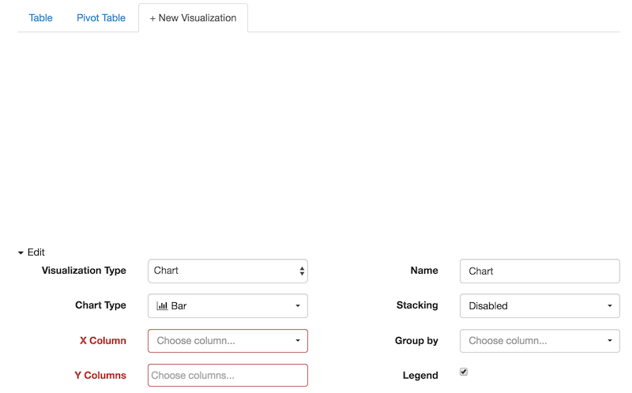632x393 pixels.
Task: Select the New Visualization tab
Action: coord(193,17)
